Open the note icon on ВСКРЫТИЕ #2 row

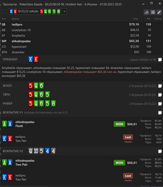pos(160,151)
